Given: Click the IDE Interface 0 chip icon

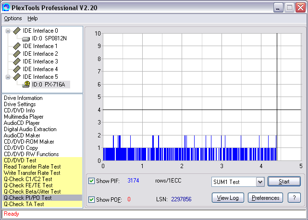Looking at the screenshot, I should coord(17,31).
